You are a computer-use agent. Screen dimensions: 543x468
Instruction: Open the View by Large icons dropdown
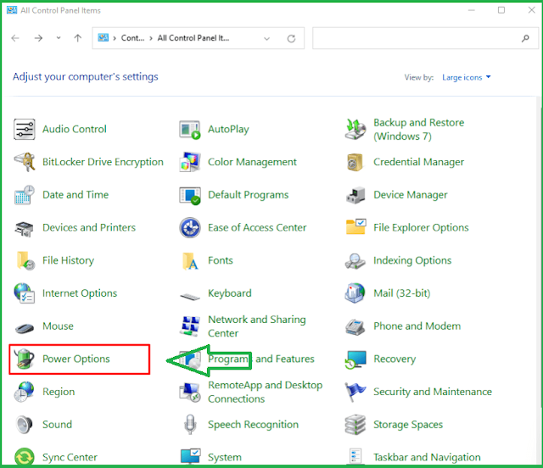466,77
